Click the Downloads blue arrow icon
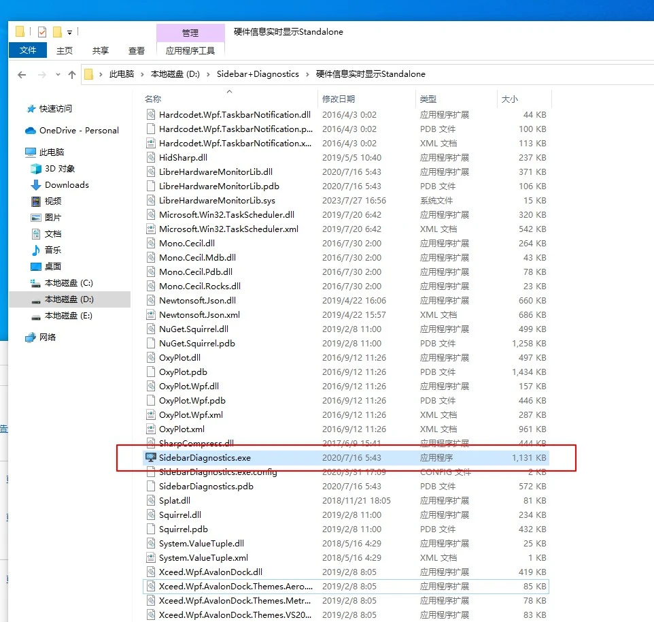Screen dimensions: 654x622 pos(36,185)
